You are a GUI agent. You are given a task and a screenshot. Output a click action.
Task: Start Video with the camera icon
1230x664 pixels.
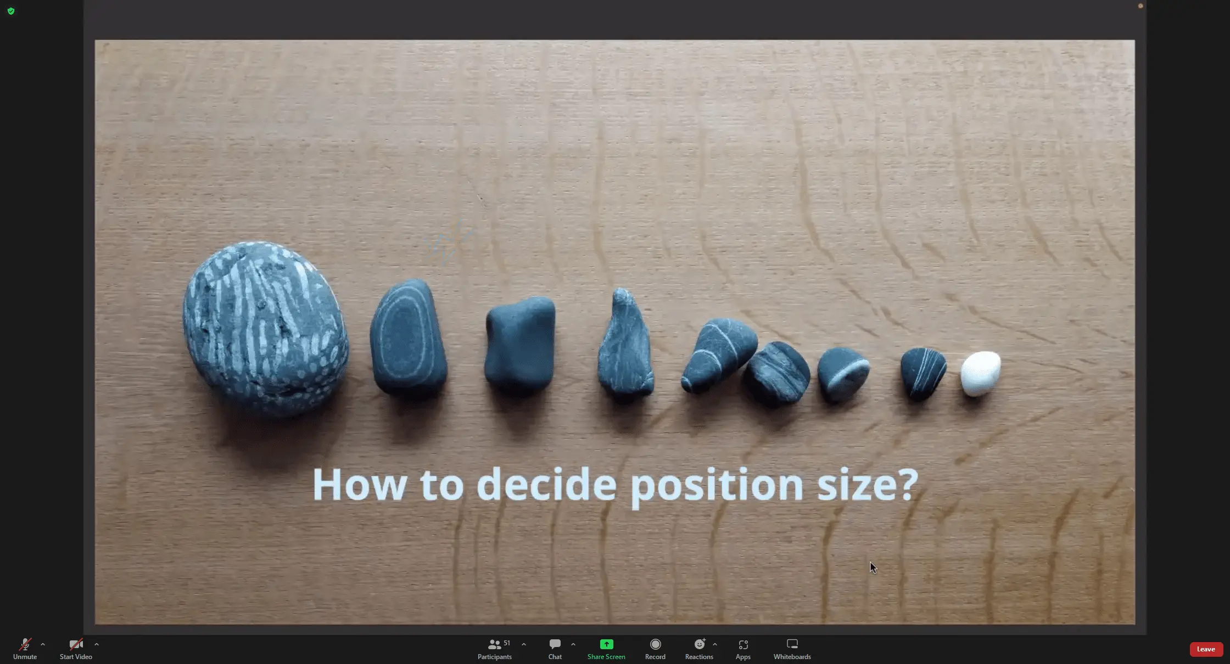point(76,645)
